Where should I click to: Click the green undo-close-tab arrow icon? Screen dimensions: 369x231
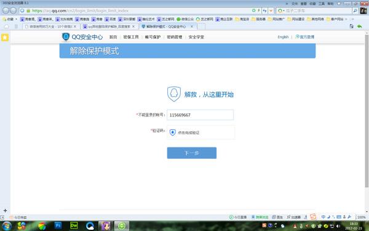coord(359,26)
